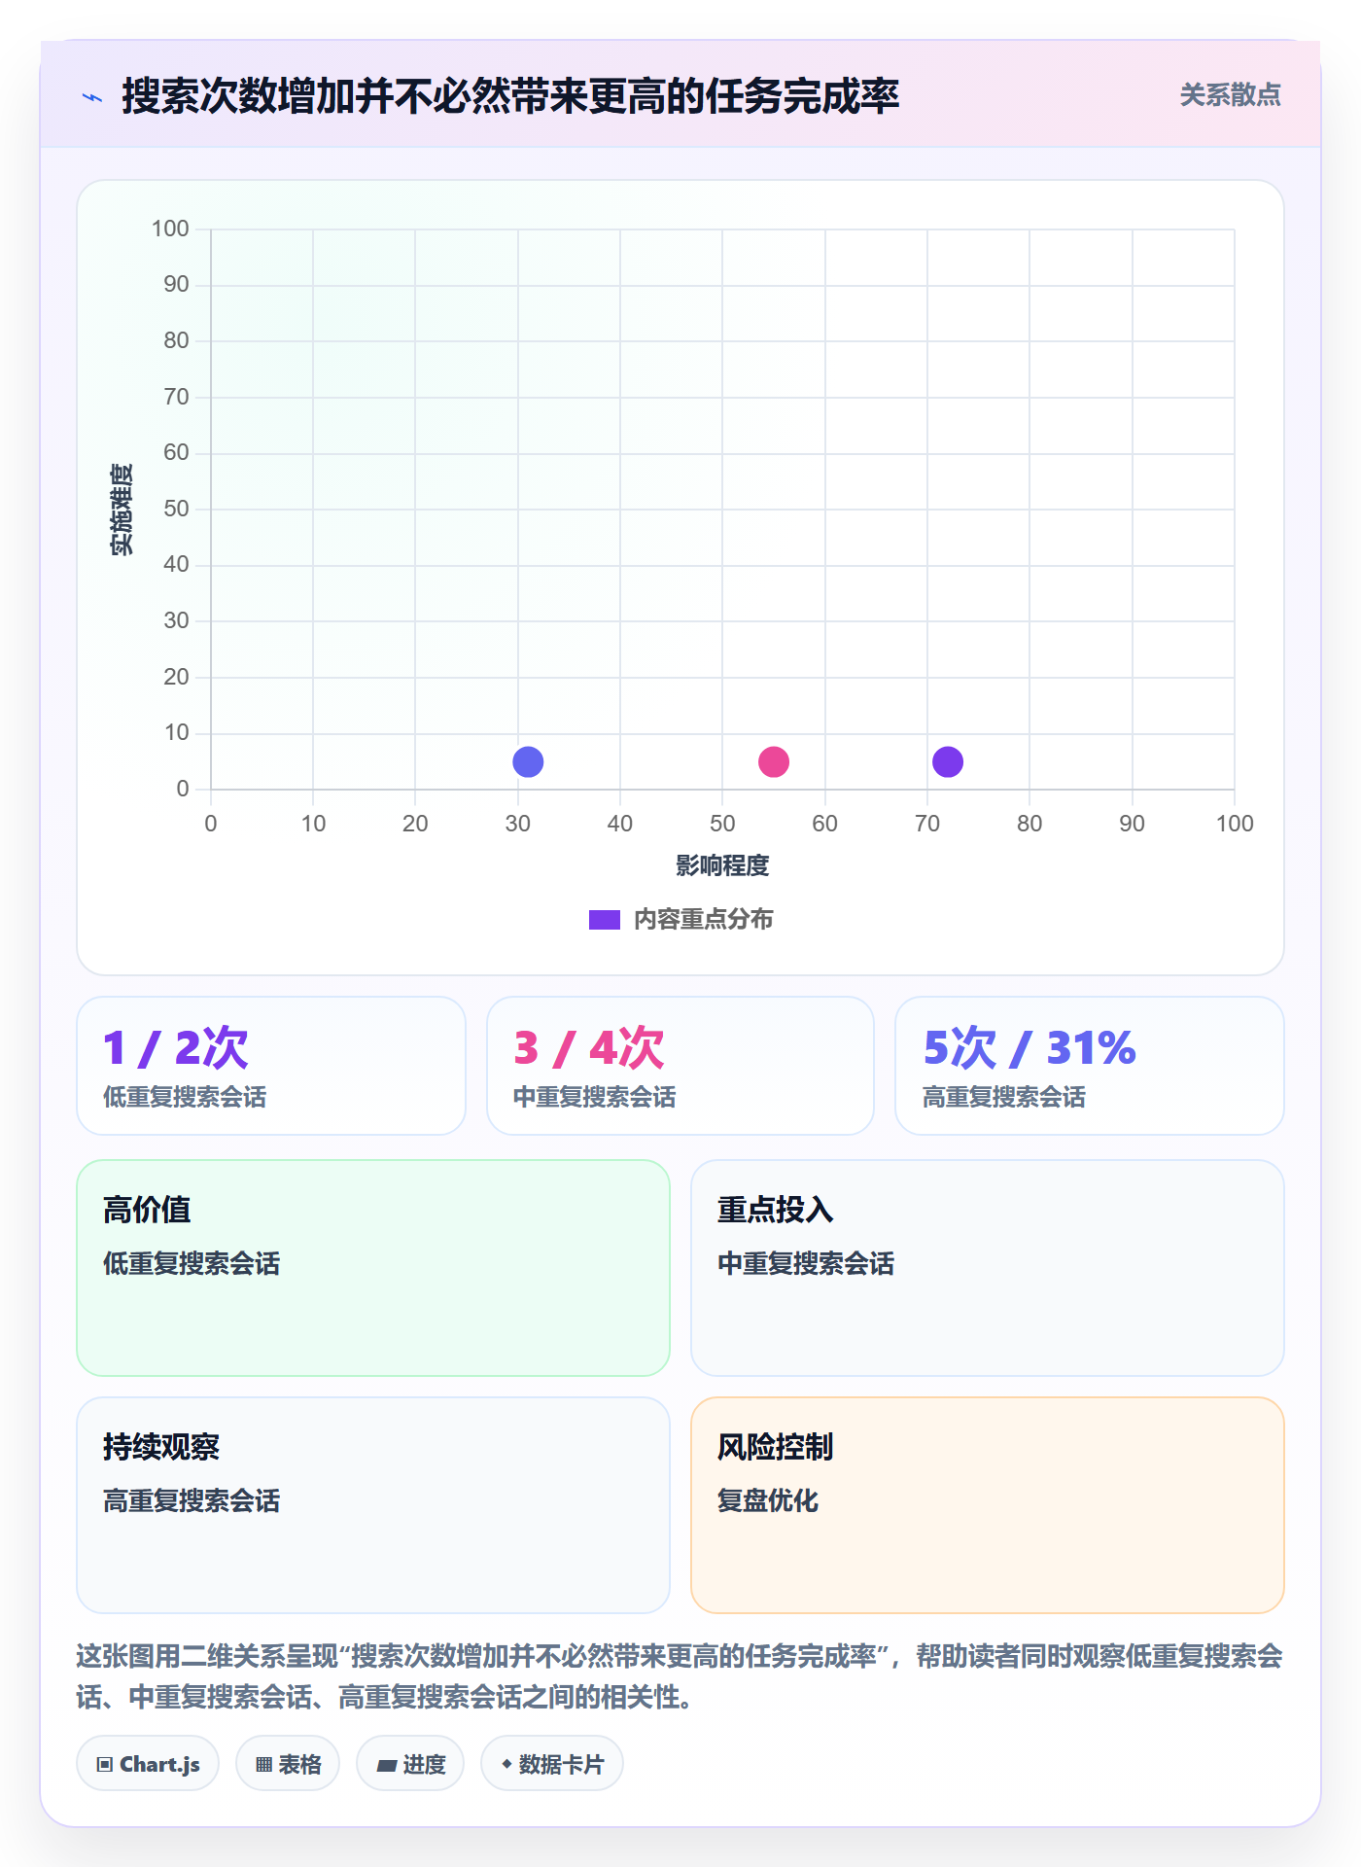Click 高重复搜索会话 text in 持续观察 card
Image resolution: width=1361 pixels, height=1867 pixels.
(x=192, y=1500)
